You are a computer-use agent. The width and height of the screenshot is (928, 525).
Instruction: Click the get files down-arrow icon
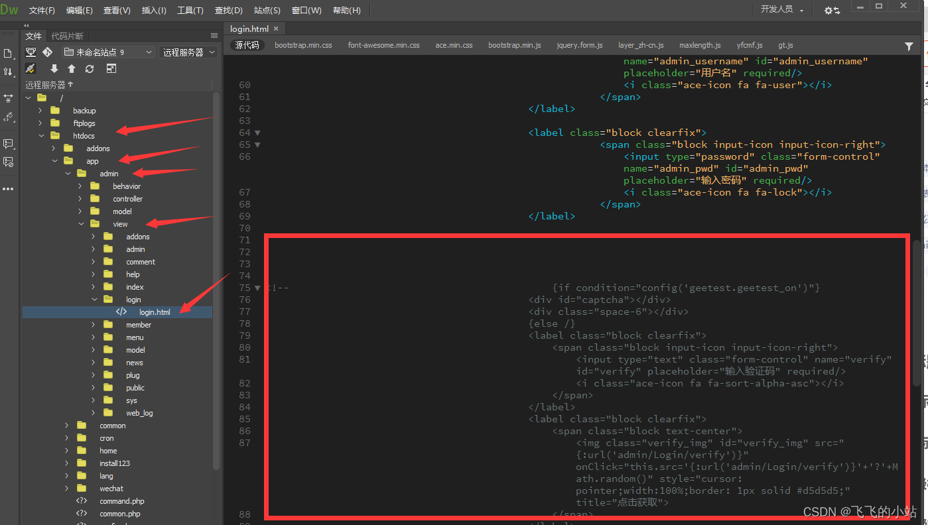click(x=54, y=69)
